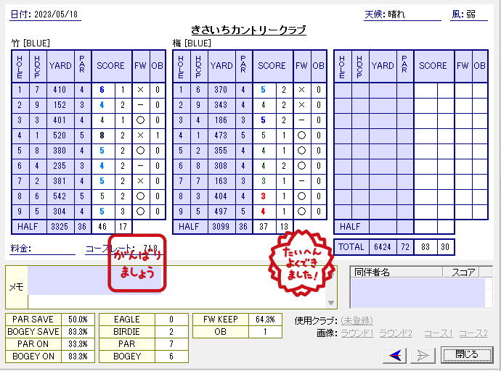501x371 pixels.
Task: Open the ラウンド1 image link
Action: point(357,333)
